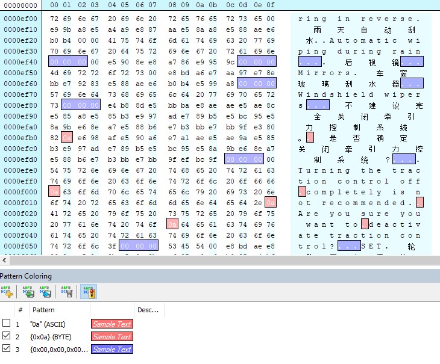Click highlighted 0a byte in row 0000efb0
The height and width of the screenshot is (364, 440).
point(67,138)
